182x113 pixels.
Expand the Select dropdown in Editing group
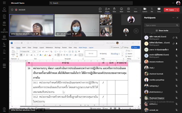pos(132,56)
